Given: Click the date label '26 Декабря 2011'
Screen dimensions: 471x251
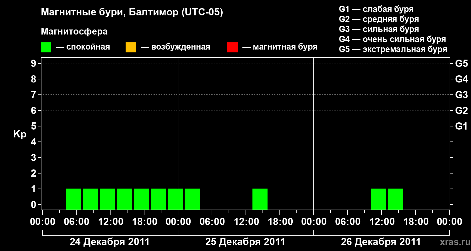Looking at the screenshot, I should 381,242.
